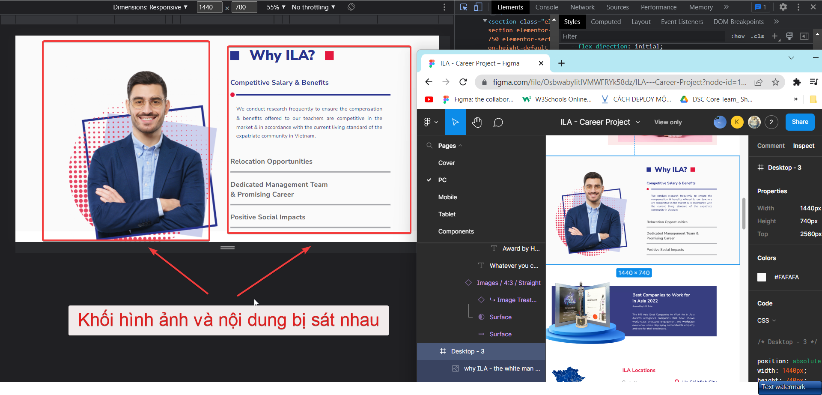Click the search icon beside Pages

point(429,146)
